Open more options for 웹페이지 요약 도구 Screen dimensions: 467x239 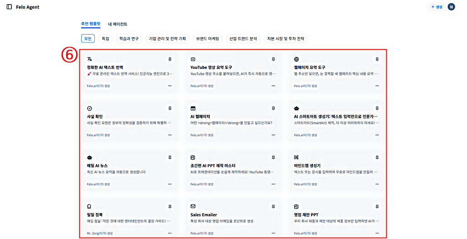click(377, 86)
